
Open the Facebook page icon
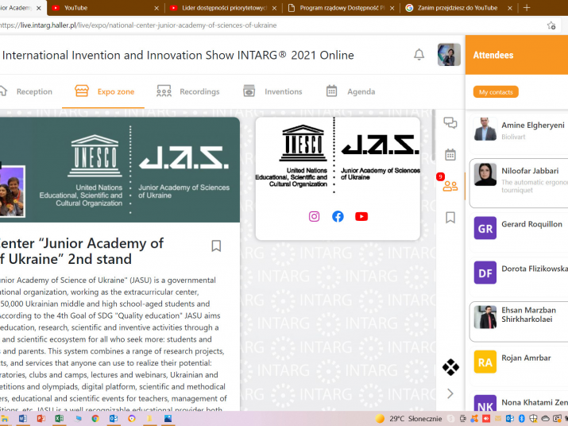click(x=338, y=216)
